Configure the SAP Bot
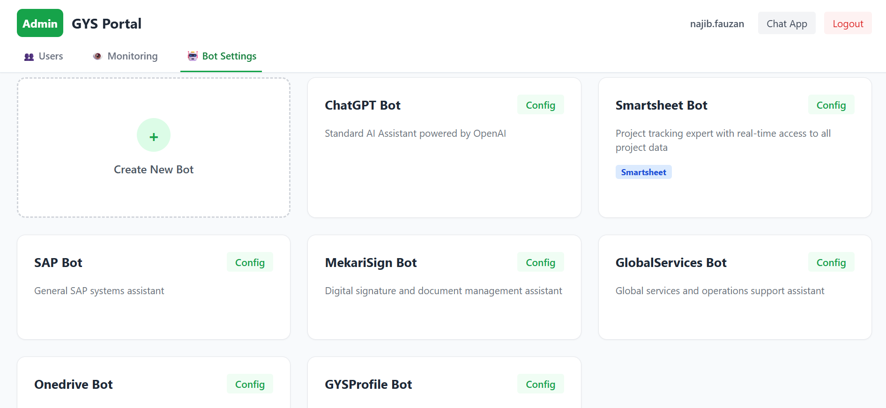Screen dimensions: 886x408 (250, 263)
